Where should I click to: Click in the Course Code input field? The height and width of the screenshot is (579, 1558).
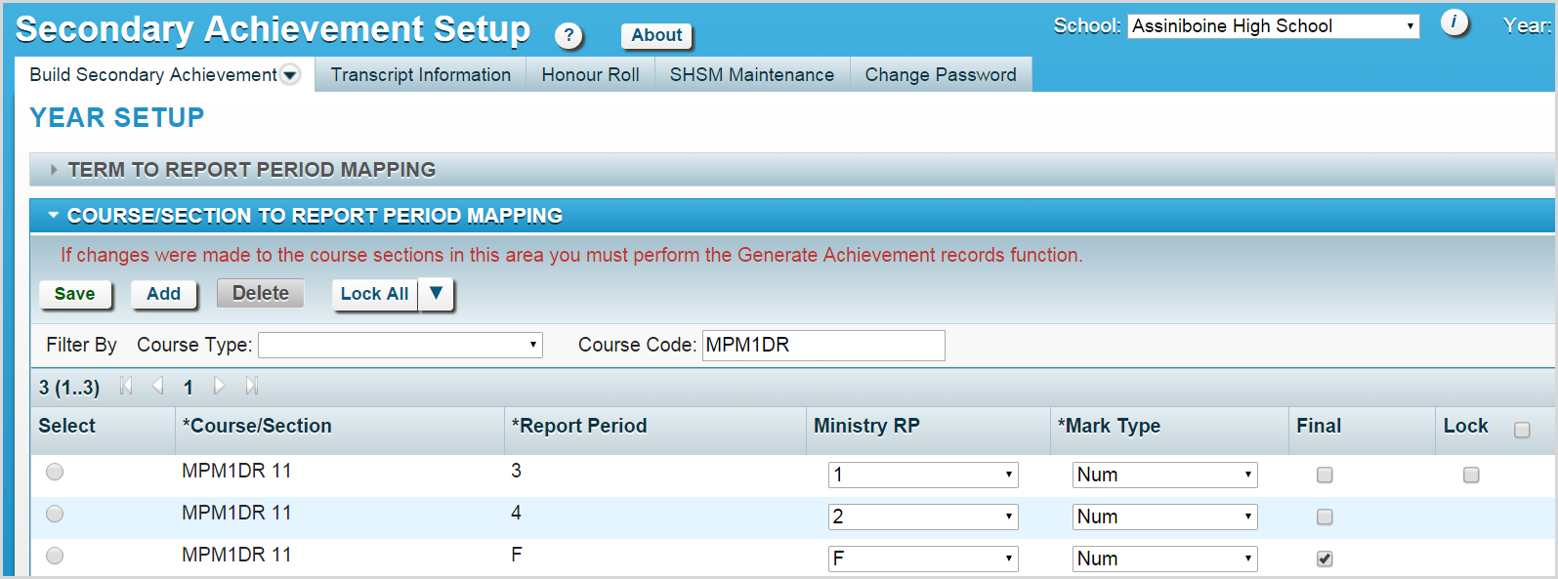822,346
